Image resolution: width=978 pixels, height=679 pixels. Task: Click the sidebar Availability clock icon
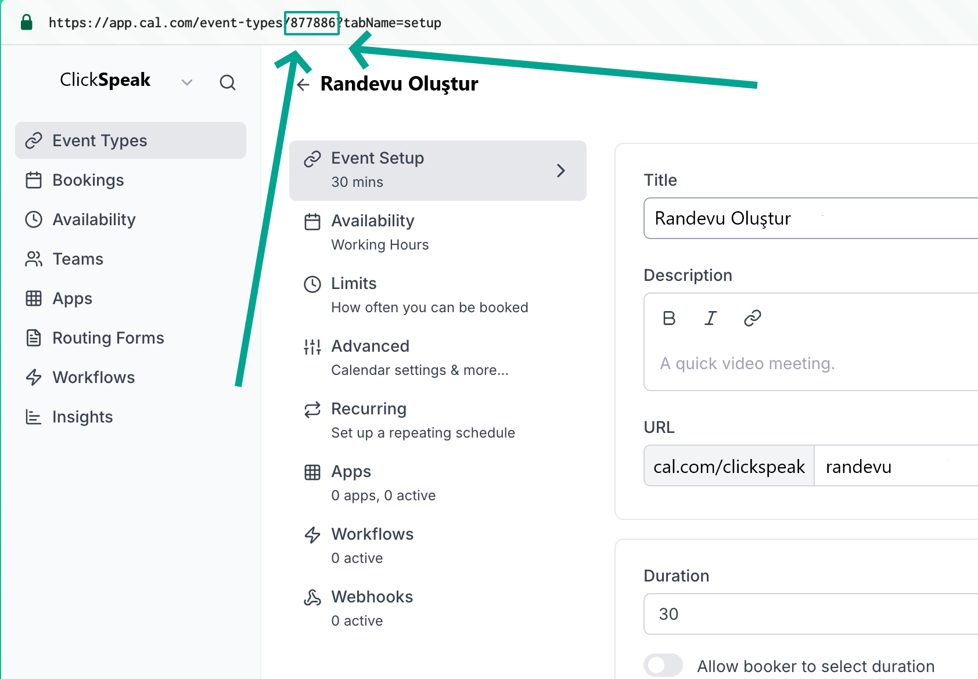click(x=34, y=219)
